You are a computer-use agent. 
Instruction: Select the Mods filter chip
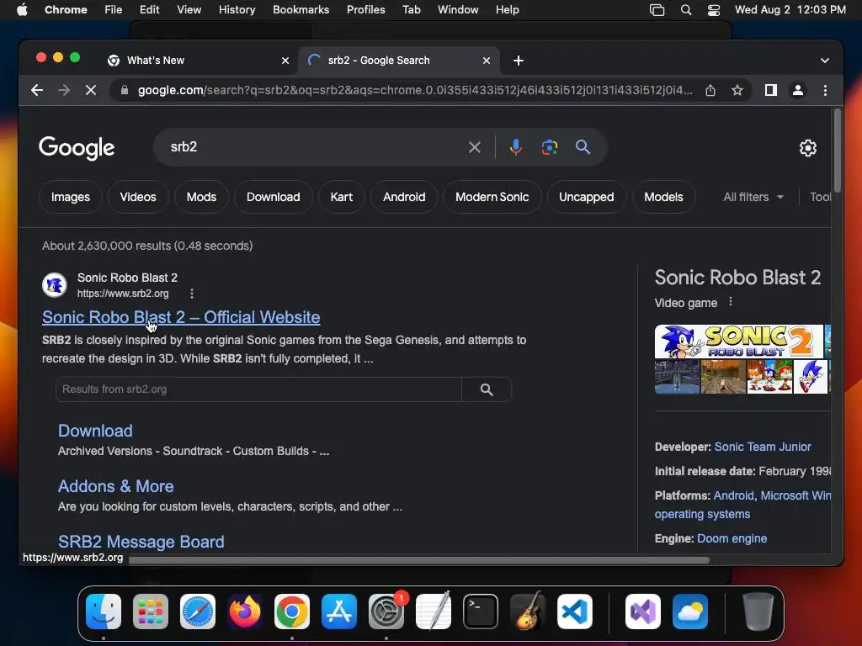click(201, 197)
